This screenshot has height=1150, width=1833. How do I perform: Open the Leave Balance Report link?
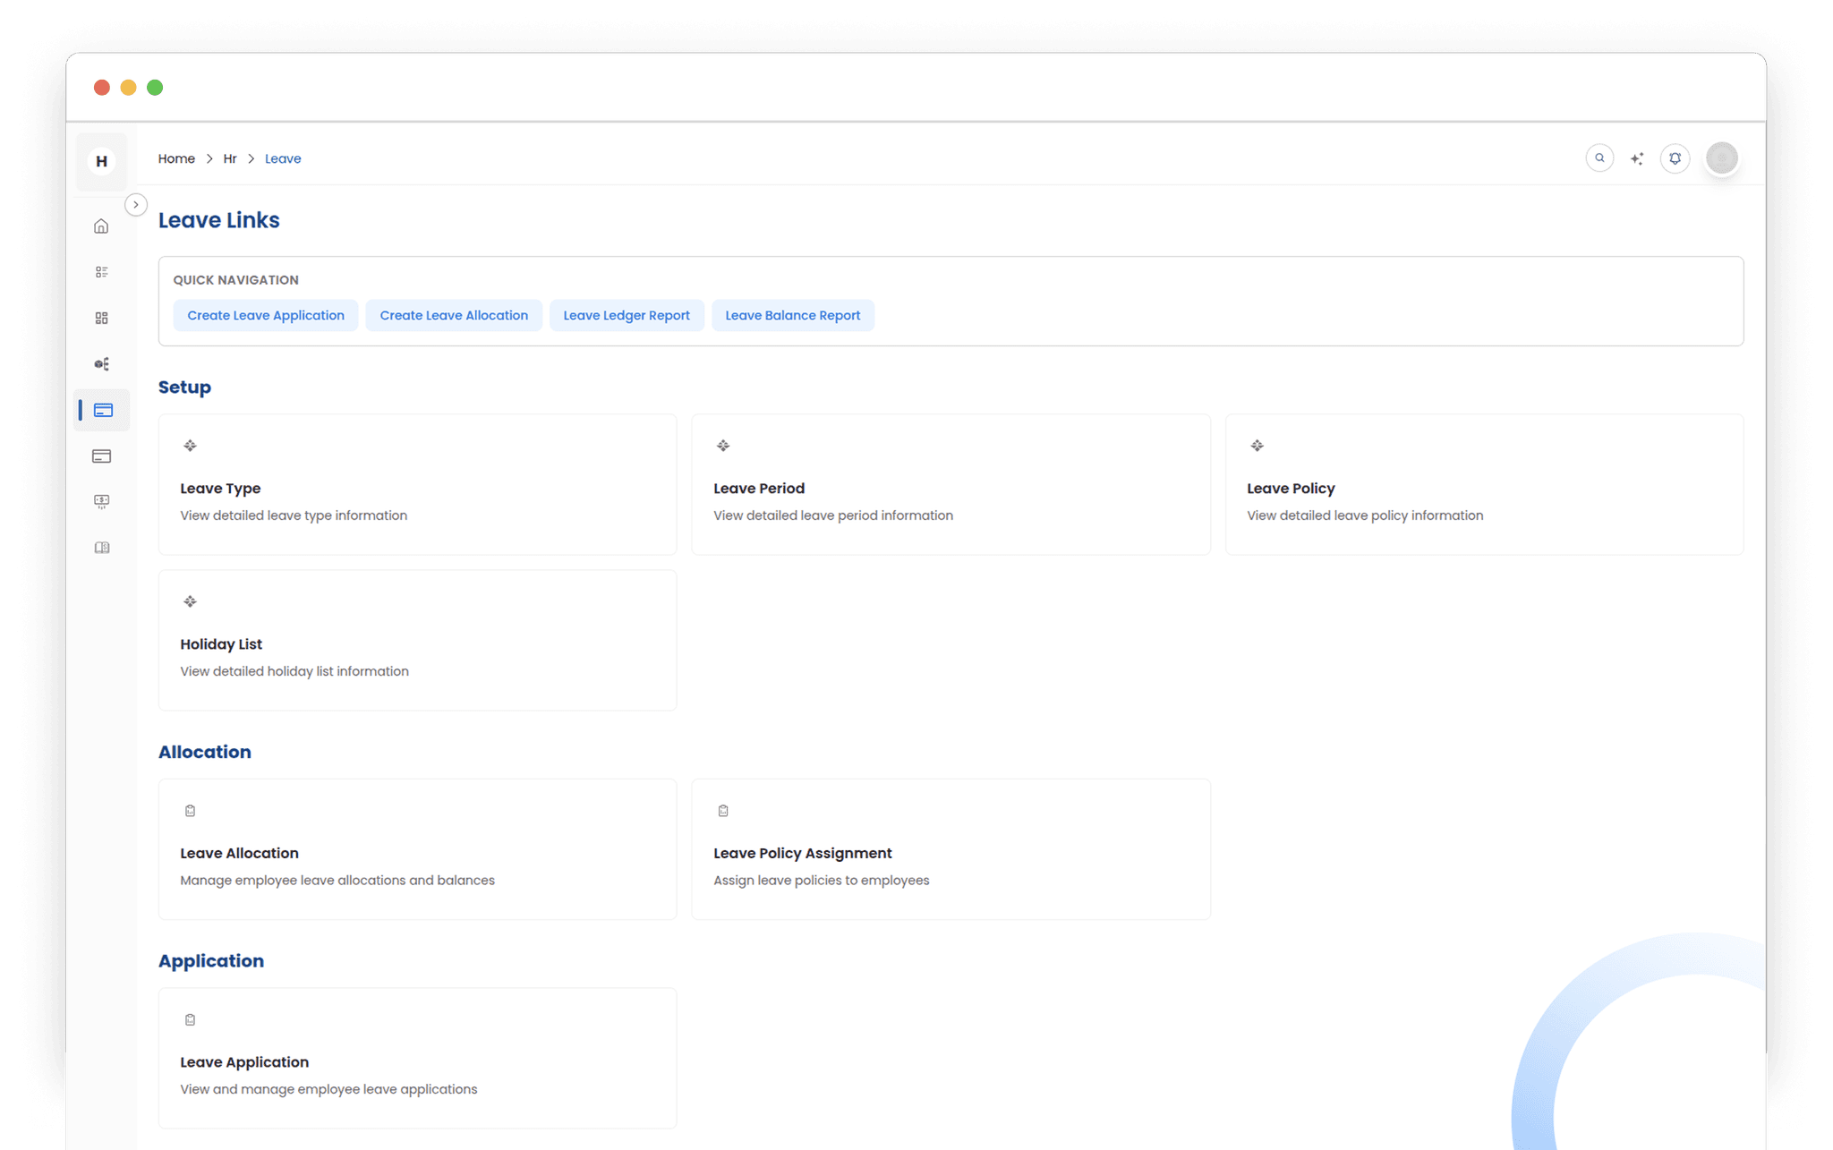792,315
